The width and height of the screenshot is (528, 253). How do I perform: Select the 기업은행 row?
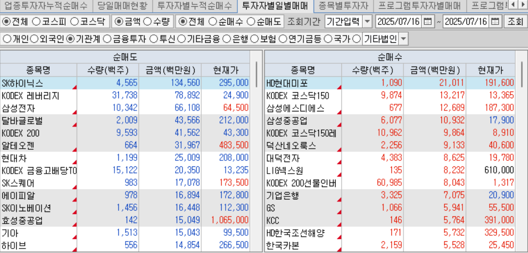tap(390, 196)
